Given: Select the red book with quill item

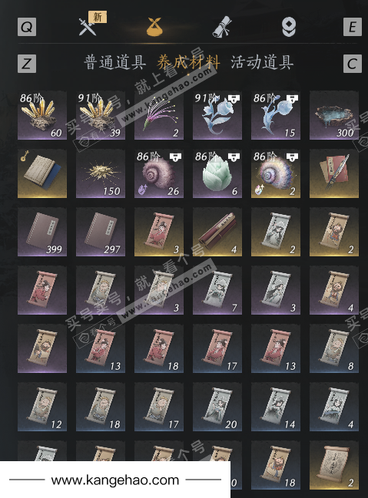Looking at the screenshot, I should click(334, 173).
